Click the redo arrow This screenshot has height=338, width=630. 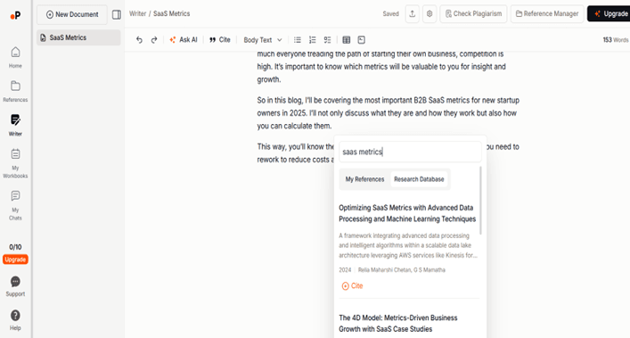click(154, 40)
